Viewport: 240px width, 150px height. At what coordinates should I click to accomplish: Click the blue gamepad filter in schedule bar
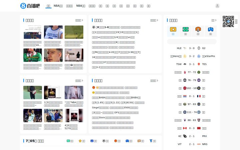[x=127, y=141]
